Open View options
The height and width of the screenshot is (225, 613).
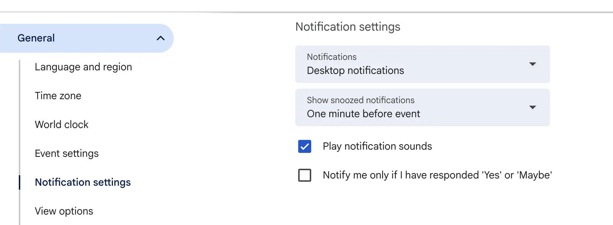pyautogui.click(x=64, y=211)
